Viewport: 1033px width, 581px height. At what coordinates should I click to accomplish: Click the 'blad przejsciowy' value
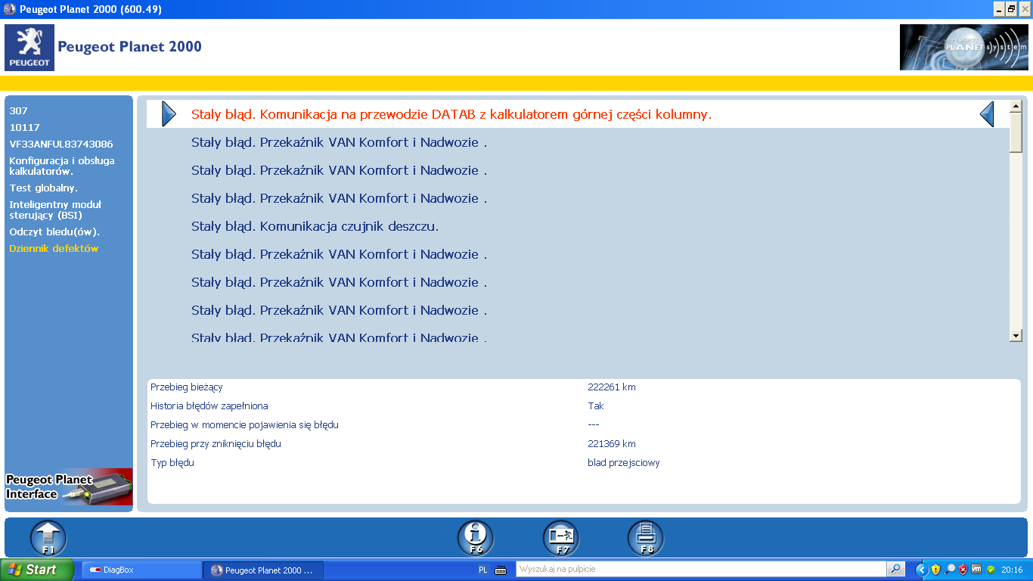[624, 463]
